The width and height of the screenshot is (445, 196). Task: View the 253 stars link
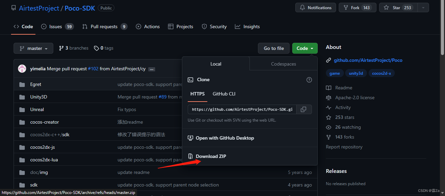tap(340, 117)
